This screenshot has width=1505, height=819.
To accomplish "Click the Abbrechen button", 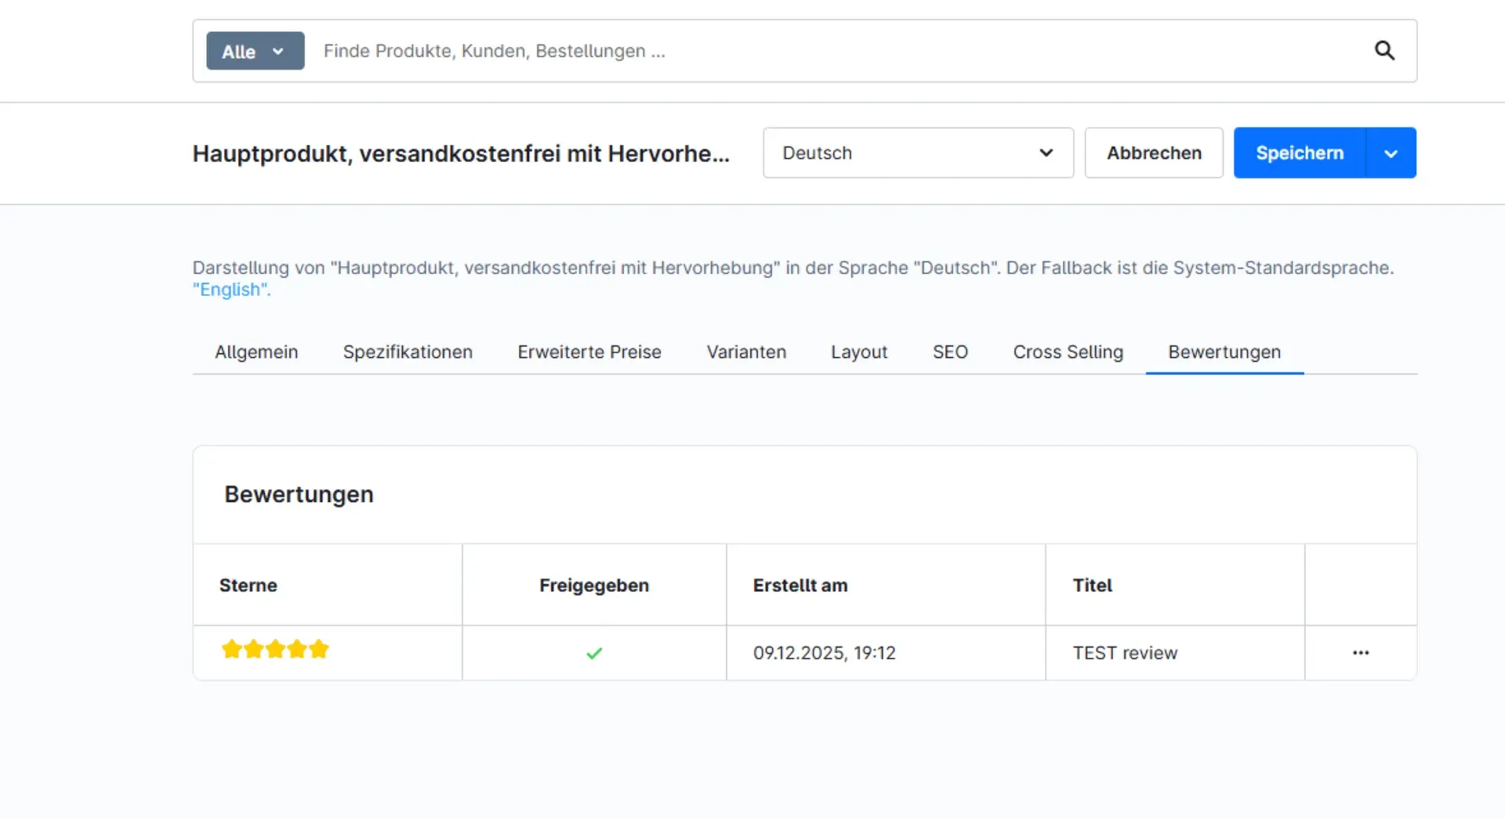I will (1154, 153).
